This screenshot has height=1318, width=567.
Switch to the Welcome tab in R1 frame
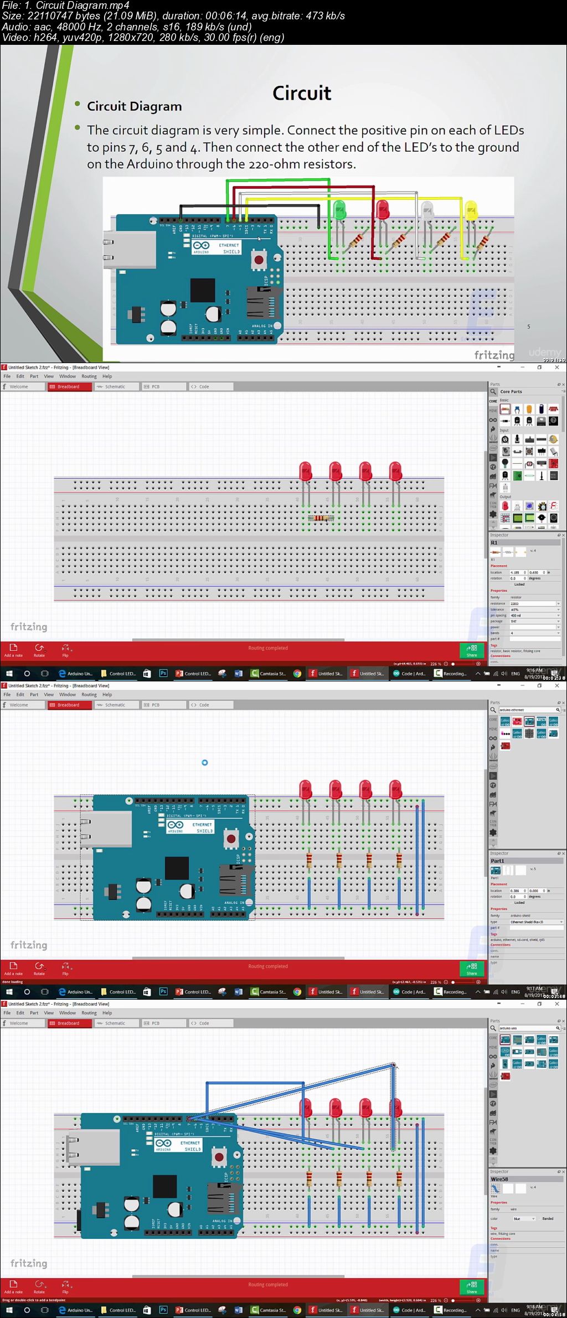tap(23, 387)
